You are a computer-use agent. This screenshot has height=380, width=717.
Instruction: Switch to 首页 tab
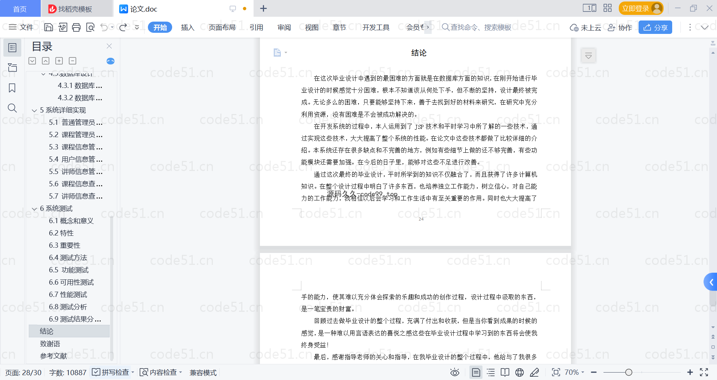20,9
